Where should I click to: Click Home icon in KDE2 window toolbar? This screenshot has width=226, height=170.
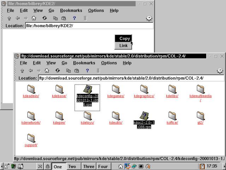click(x=34, y=18)
